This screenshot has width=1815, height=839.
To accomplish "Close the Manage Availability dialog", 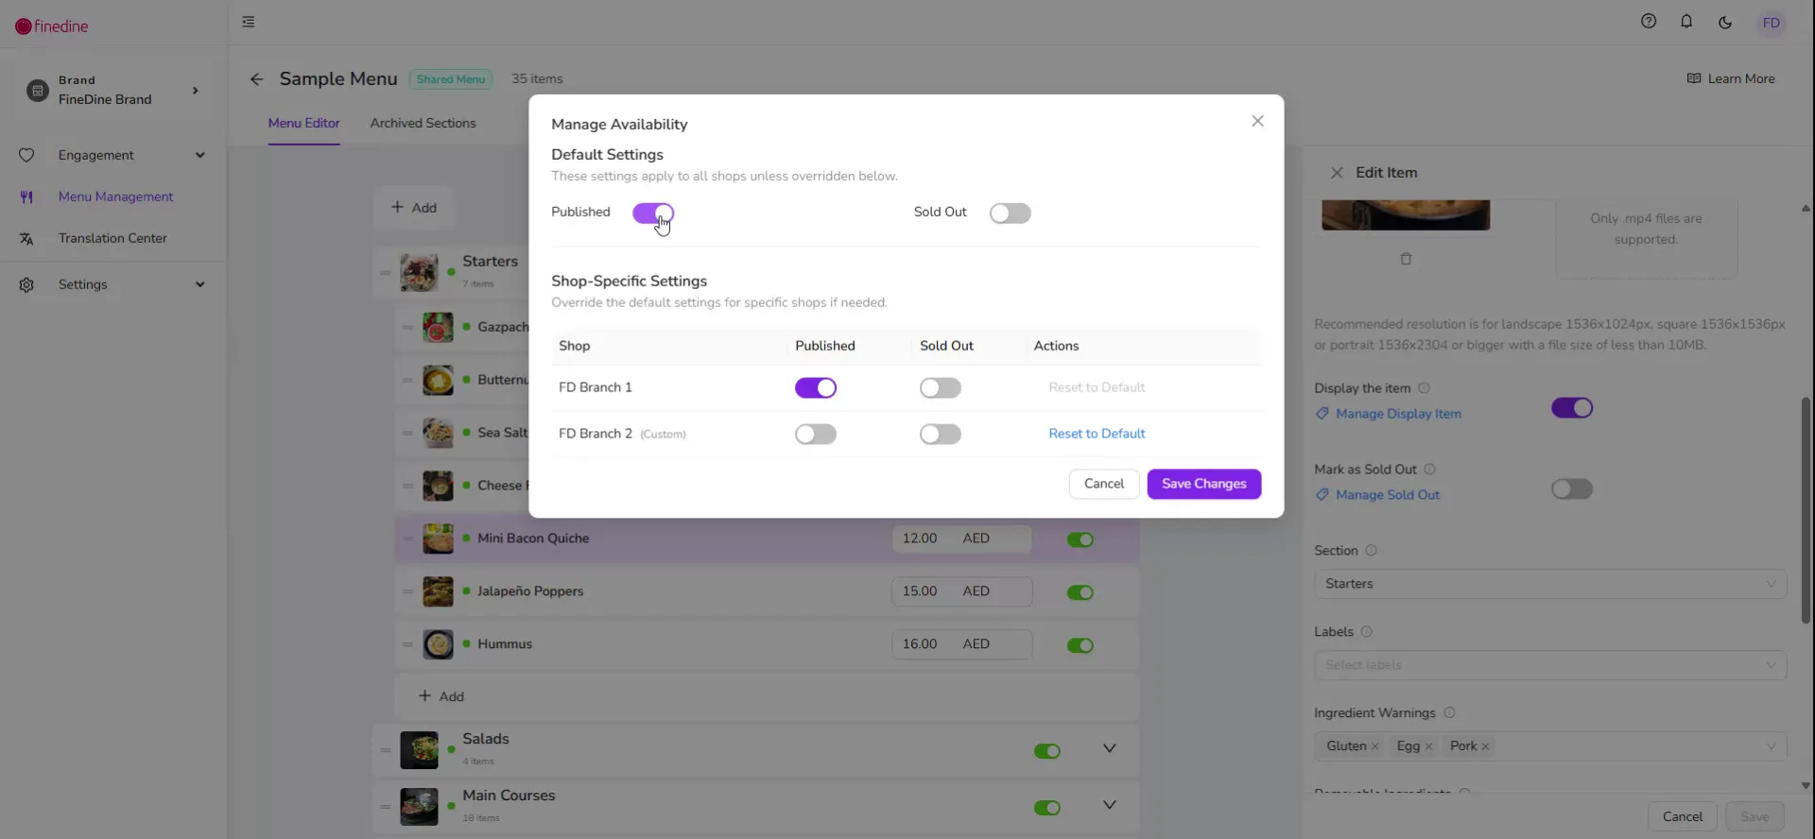I will (x=1257, y=121).
